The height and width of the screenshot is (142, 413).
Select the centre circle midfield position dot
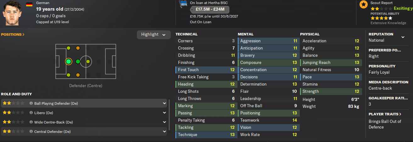(x=88, y=61)
